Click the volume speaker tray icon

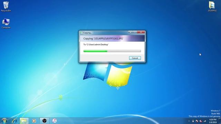pos(201,121)
